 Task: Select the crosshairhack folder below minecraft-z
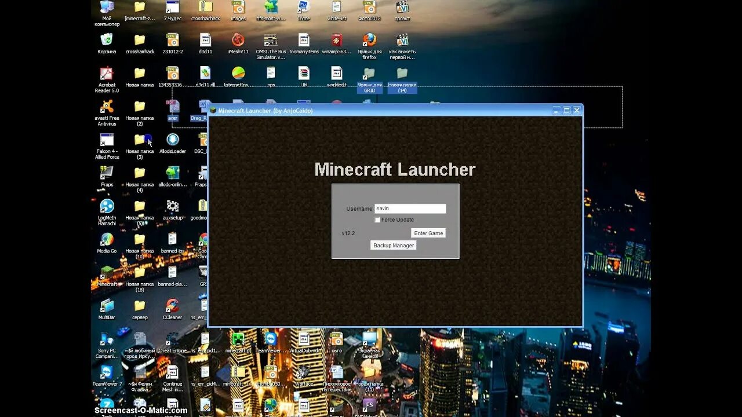140,40
